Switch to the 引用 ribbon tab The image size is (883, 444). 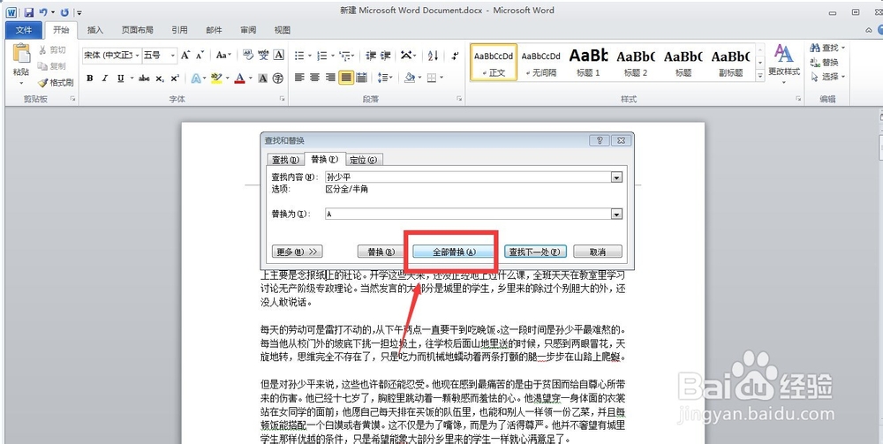pos(179,30)
